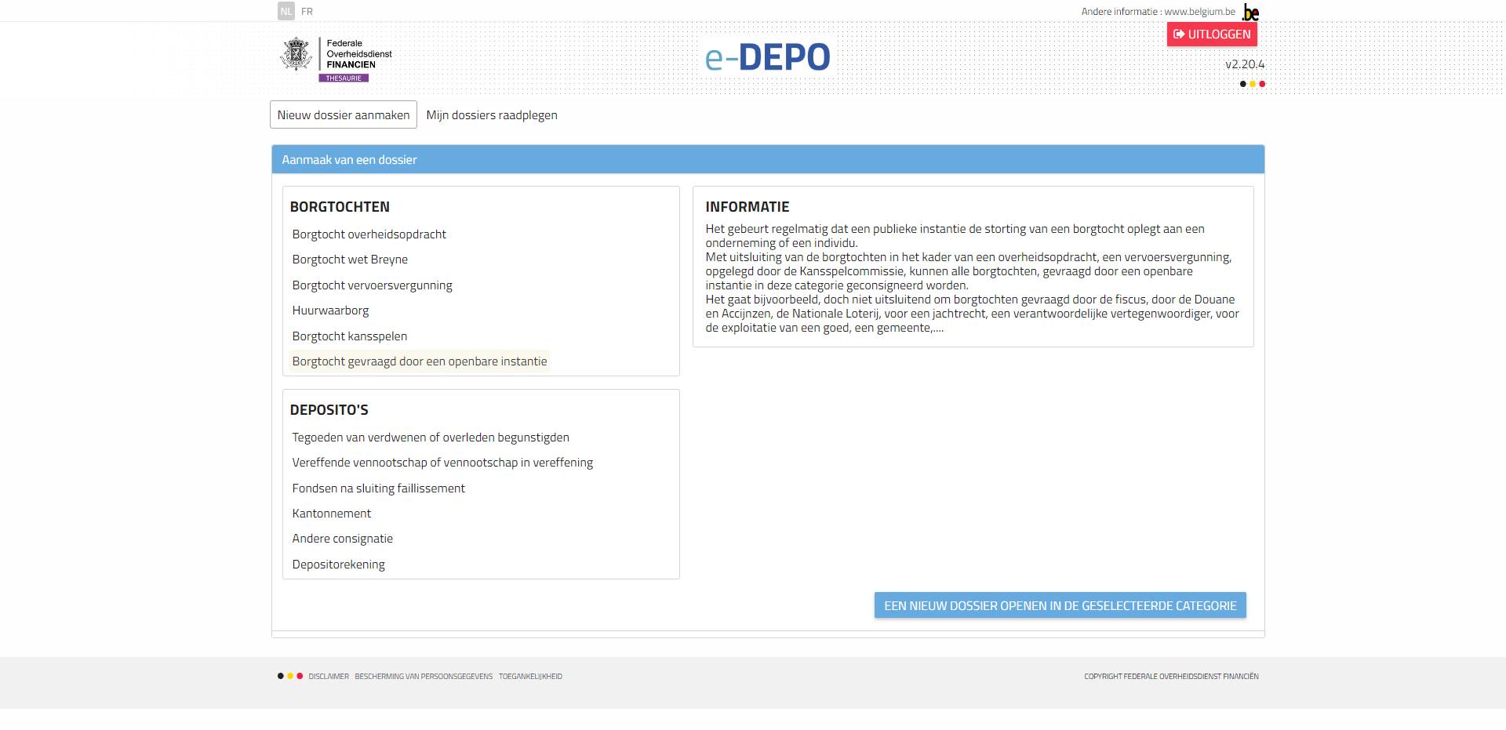Click the Federale Overheidsdienst Financiën logo
The height and width of the screenshot is (730, 1506).
pyautogui.click(x=334, y=56)
